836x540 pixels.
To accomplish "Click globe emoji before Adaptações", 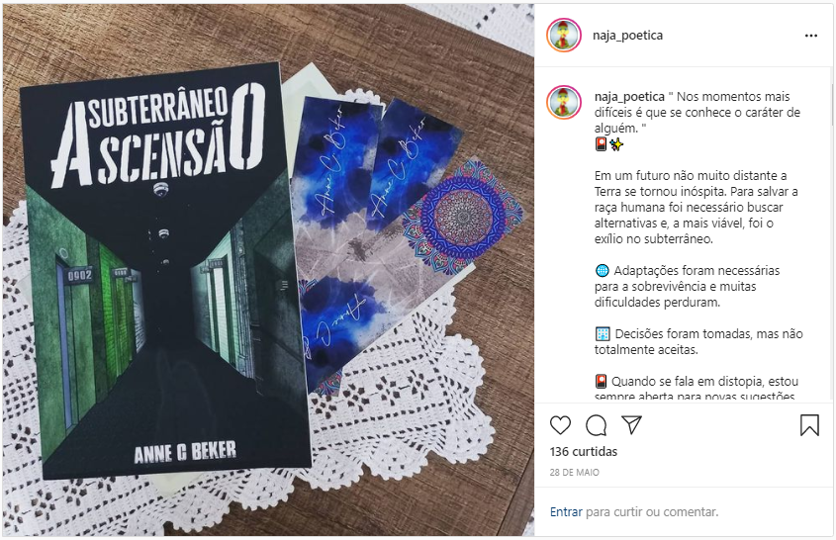I will pyautogui.click(x=602, y=271).
